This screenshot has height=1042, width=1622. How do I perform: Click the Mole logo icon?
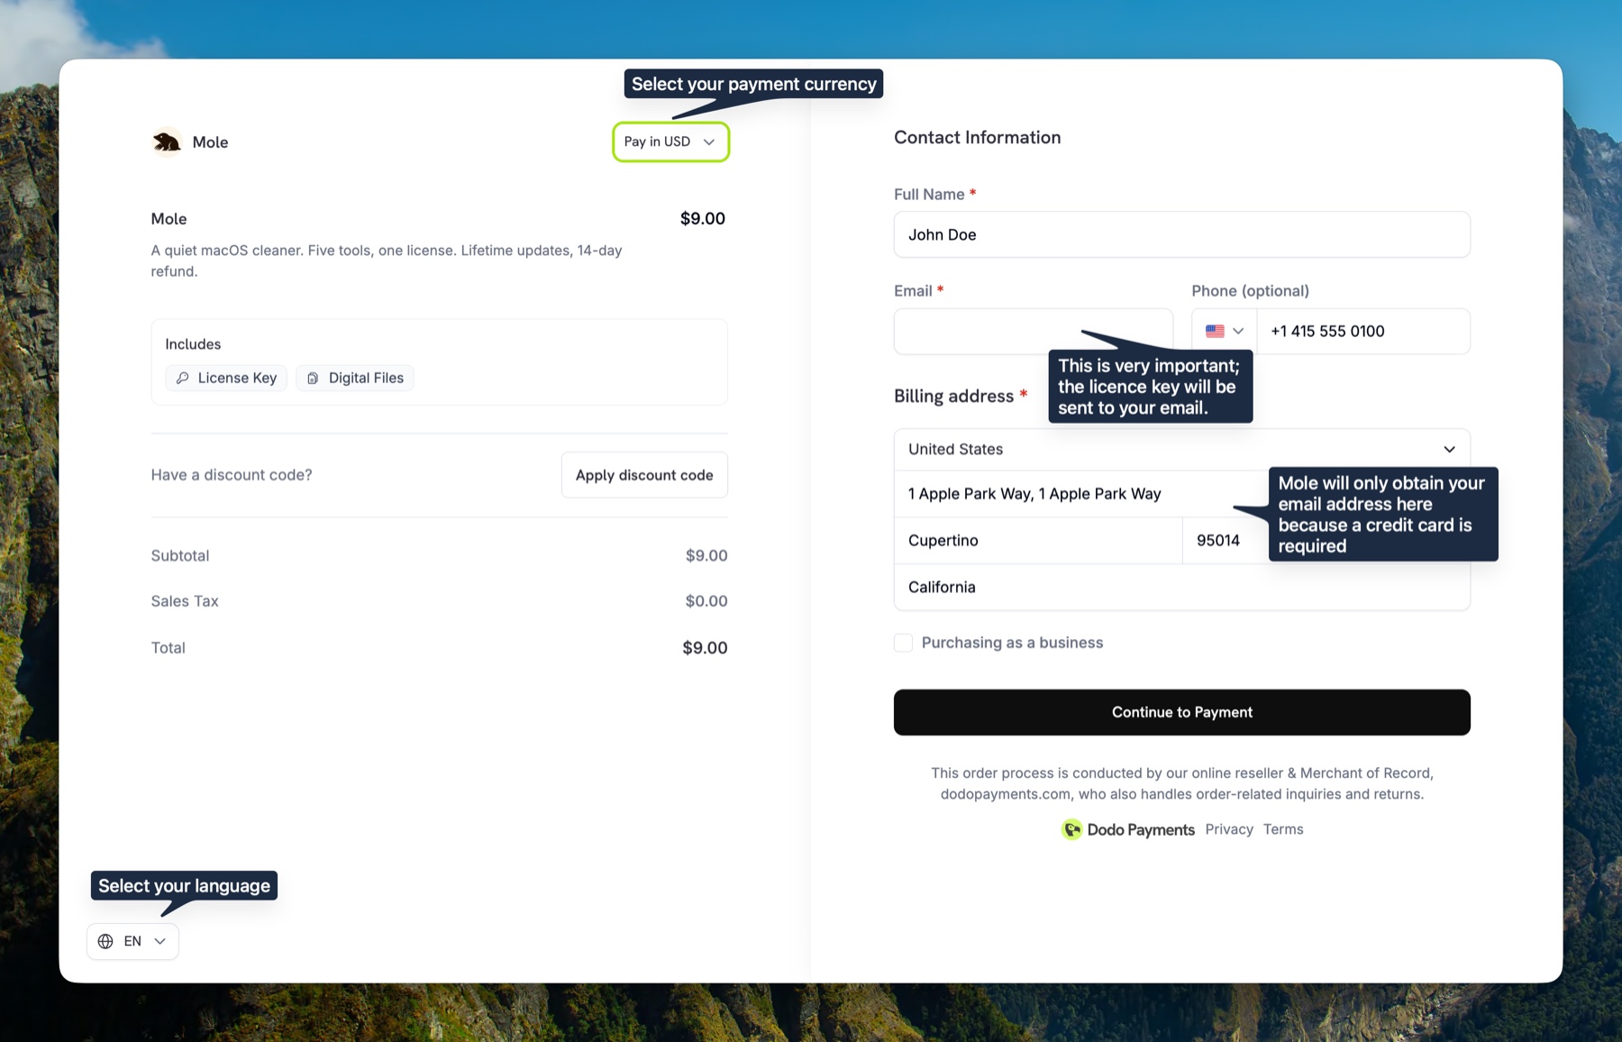(167, 142)
